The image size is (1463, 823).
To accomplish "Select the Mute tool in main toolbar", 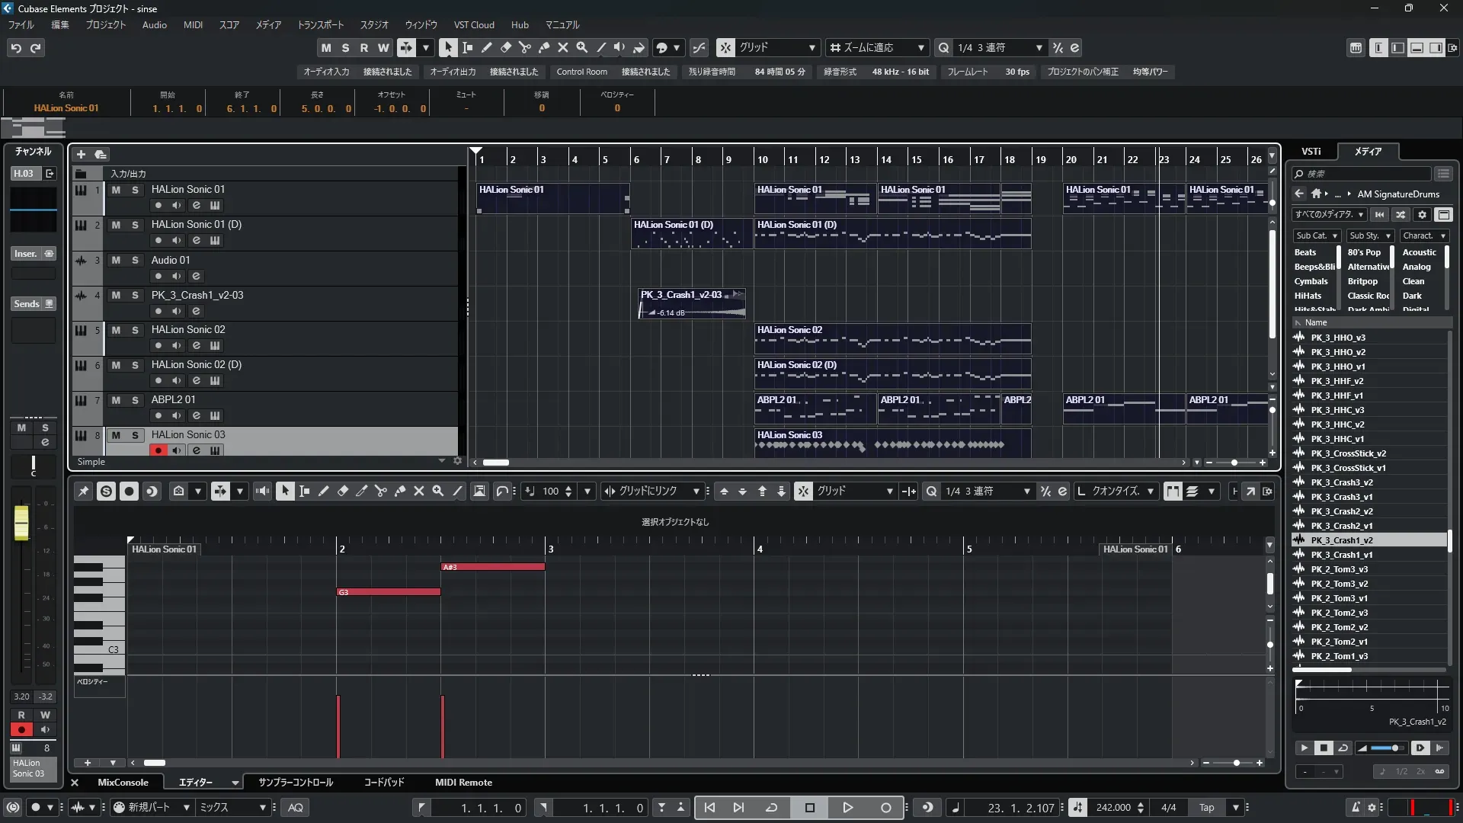I will [563, 48].
